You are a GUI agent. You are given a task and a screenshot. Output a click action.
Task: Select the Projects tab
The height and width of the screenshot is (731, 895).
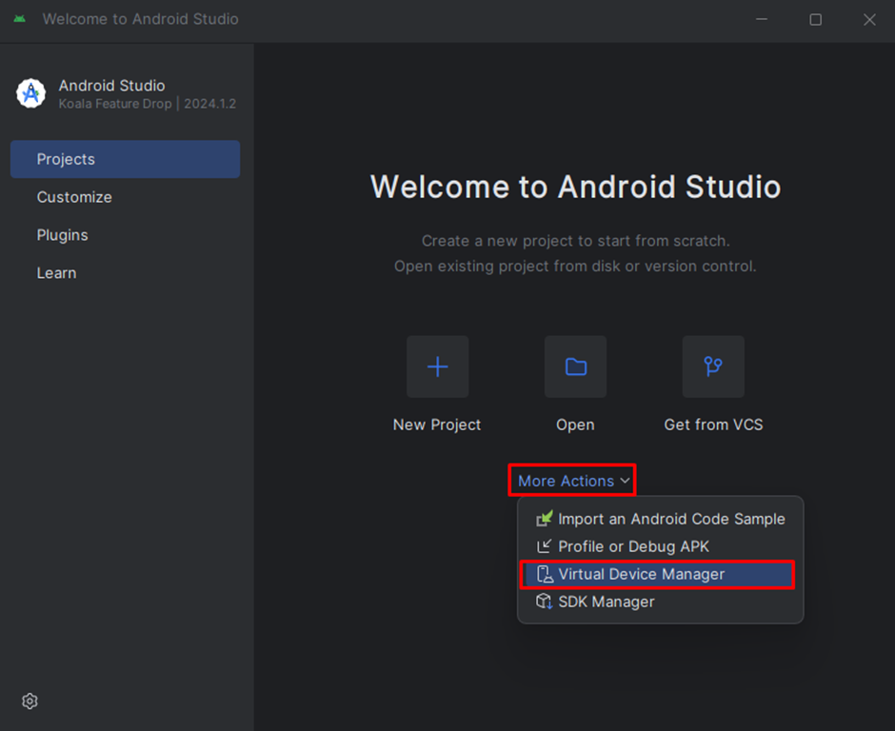(x=125, y=159)
